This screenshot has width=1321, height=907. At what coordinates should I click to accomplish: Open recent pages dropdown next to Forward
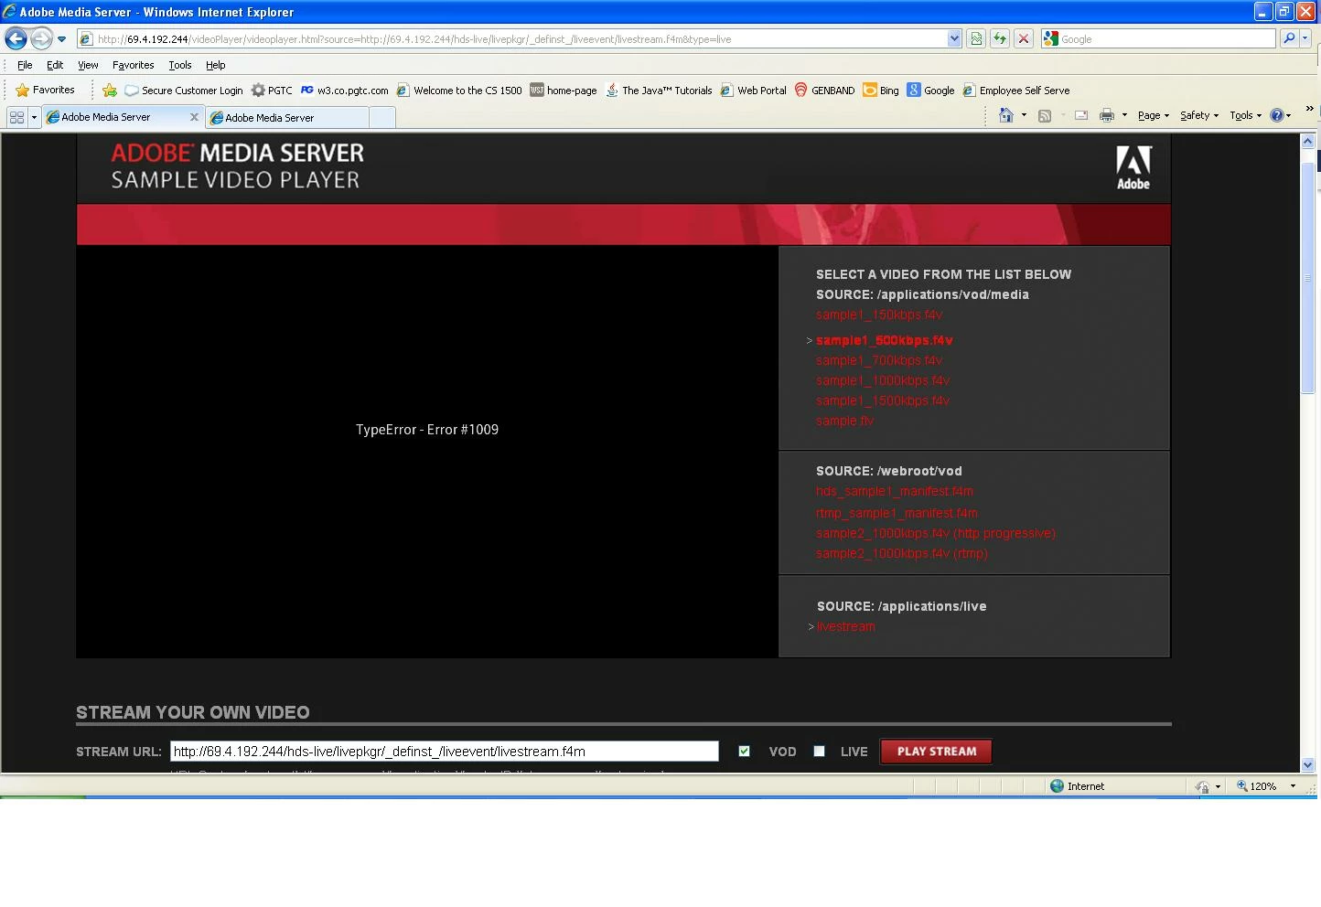click(61, 39)
